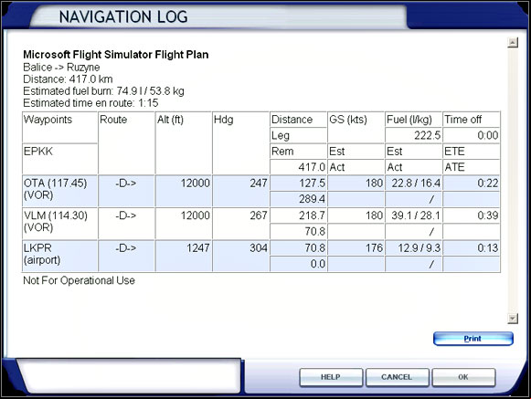Click the VLM row heading 267

pos(240,224)
